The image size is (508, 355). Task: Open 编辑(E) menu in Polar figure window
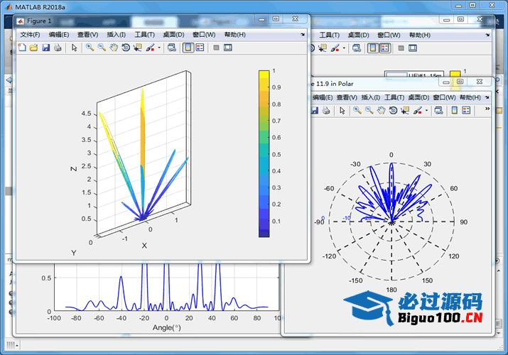click(322, 97)
